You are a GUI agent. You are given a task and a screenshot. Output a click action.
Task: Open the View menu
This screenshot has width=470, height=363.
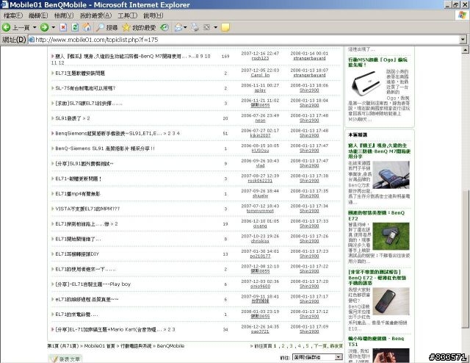[64, 15]
